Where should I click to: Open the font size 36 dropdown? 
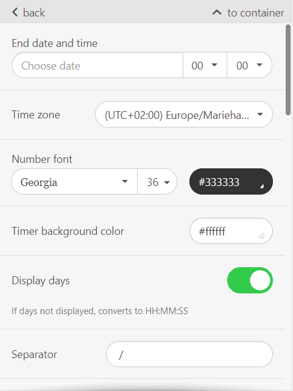[x=157, y=182]
